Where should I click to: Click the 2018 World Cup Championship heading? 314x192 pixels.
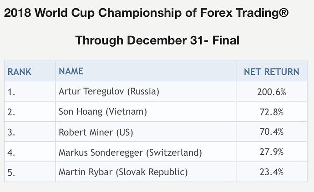(x=146, y=13)
